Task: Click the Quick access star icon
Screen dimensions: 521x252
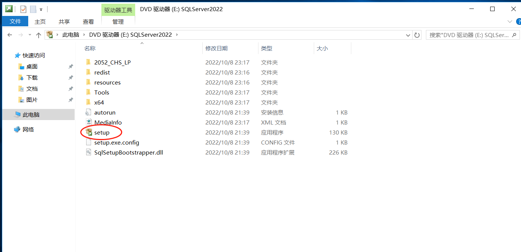Action: tap(17, 55)
